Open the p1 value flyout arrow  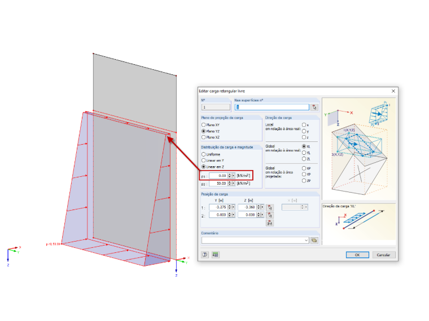click(233, 176)
